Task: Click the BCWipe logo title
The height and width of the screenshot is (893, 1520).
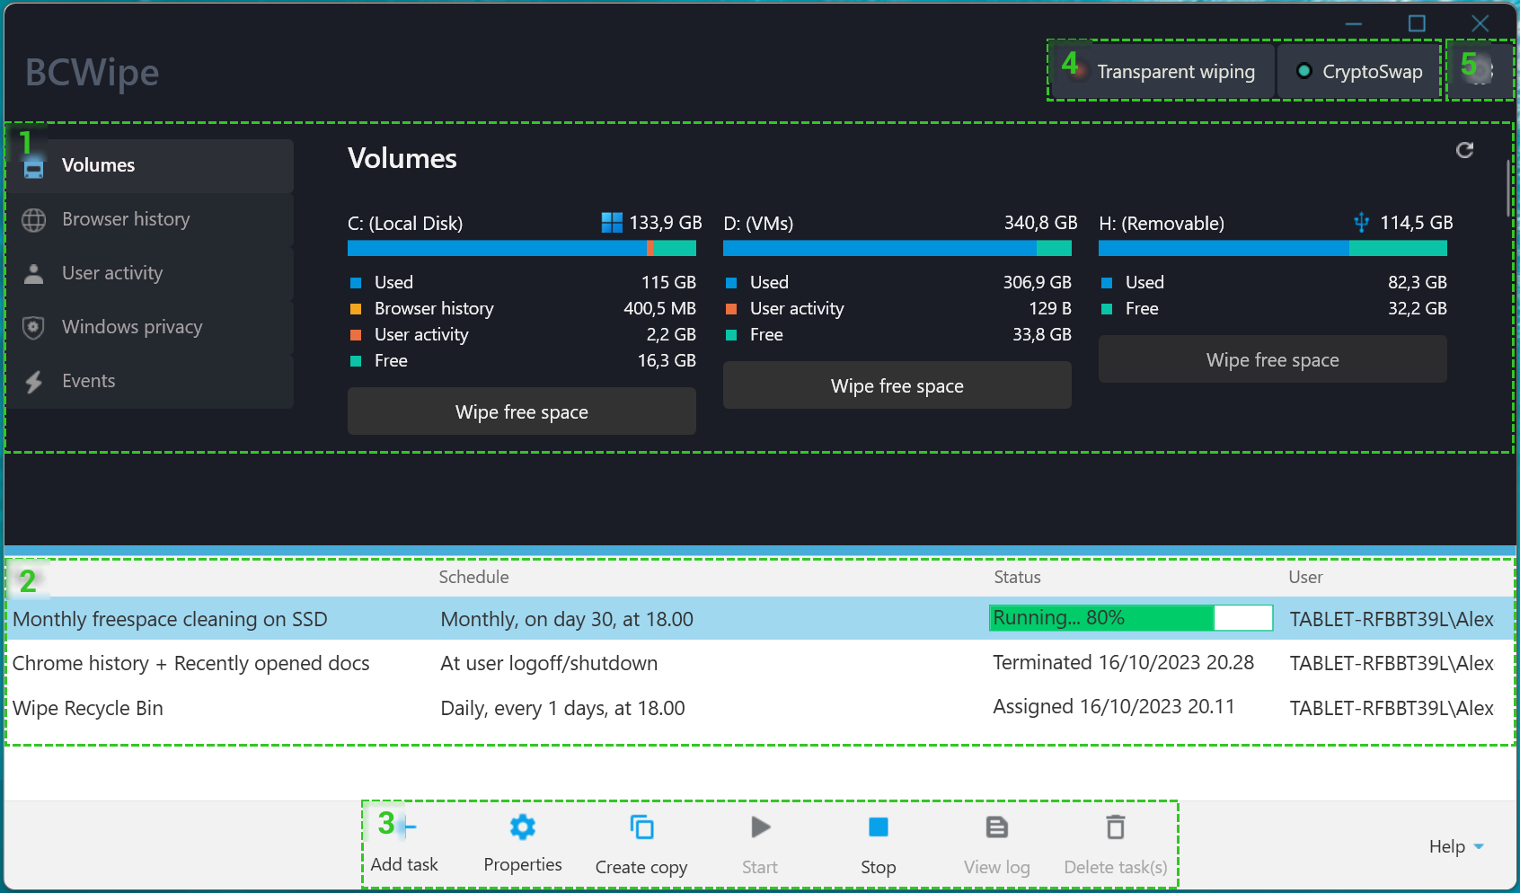Action: 92,72
